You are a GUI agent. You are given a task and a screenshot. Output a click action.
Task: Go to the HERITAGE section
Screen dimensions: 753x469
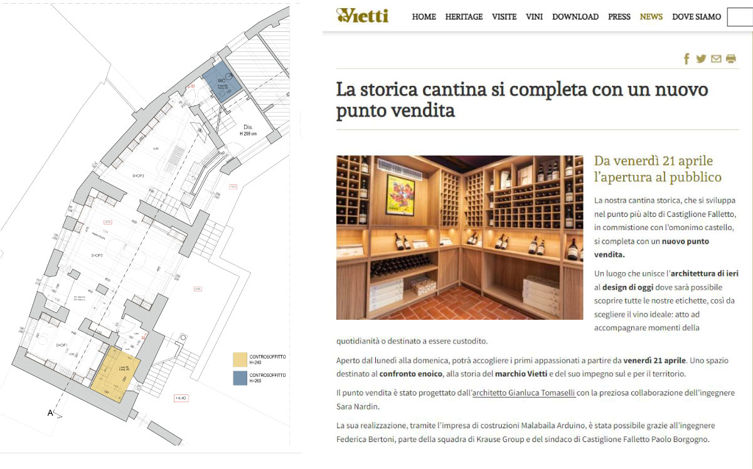(x=464, y=17)
